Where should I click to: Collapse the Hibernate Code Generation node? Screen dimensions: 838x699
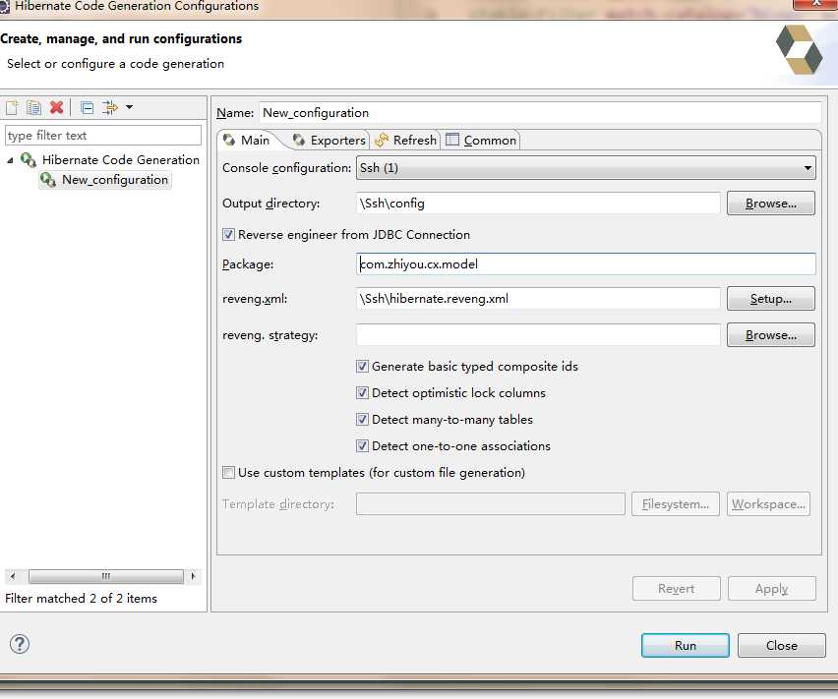pyautogui.click(x=10, y=160)
